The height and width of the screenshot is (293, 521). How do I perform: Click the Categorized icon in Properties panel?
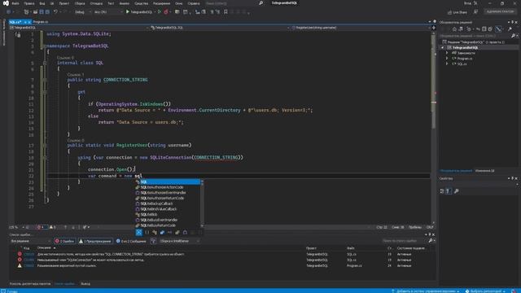[x=442, y=191]
